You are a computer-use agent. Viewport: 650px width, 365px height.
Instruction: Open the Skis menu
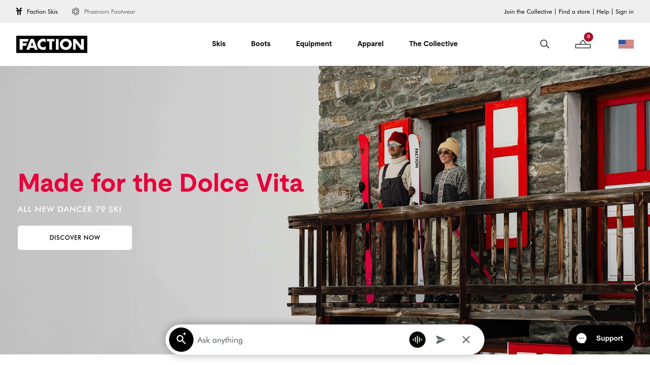point(219,44)
